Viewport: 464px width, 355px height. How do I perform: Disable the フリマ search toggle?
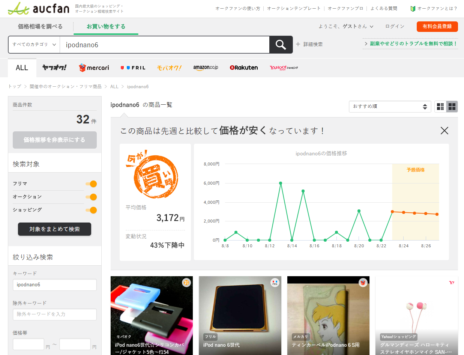click(x=91, y=184)
